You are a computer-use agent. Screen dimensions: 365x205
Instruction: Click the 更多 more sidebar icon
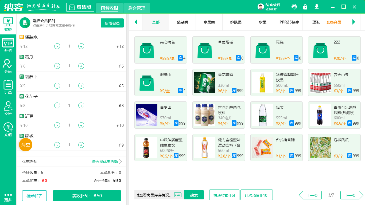[8, 198]
